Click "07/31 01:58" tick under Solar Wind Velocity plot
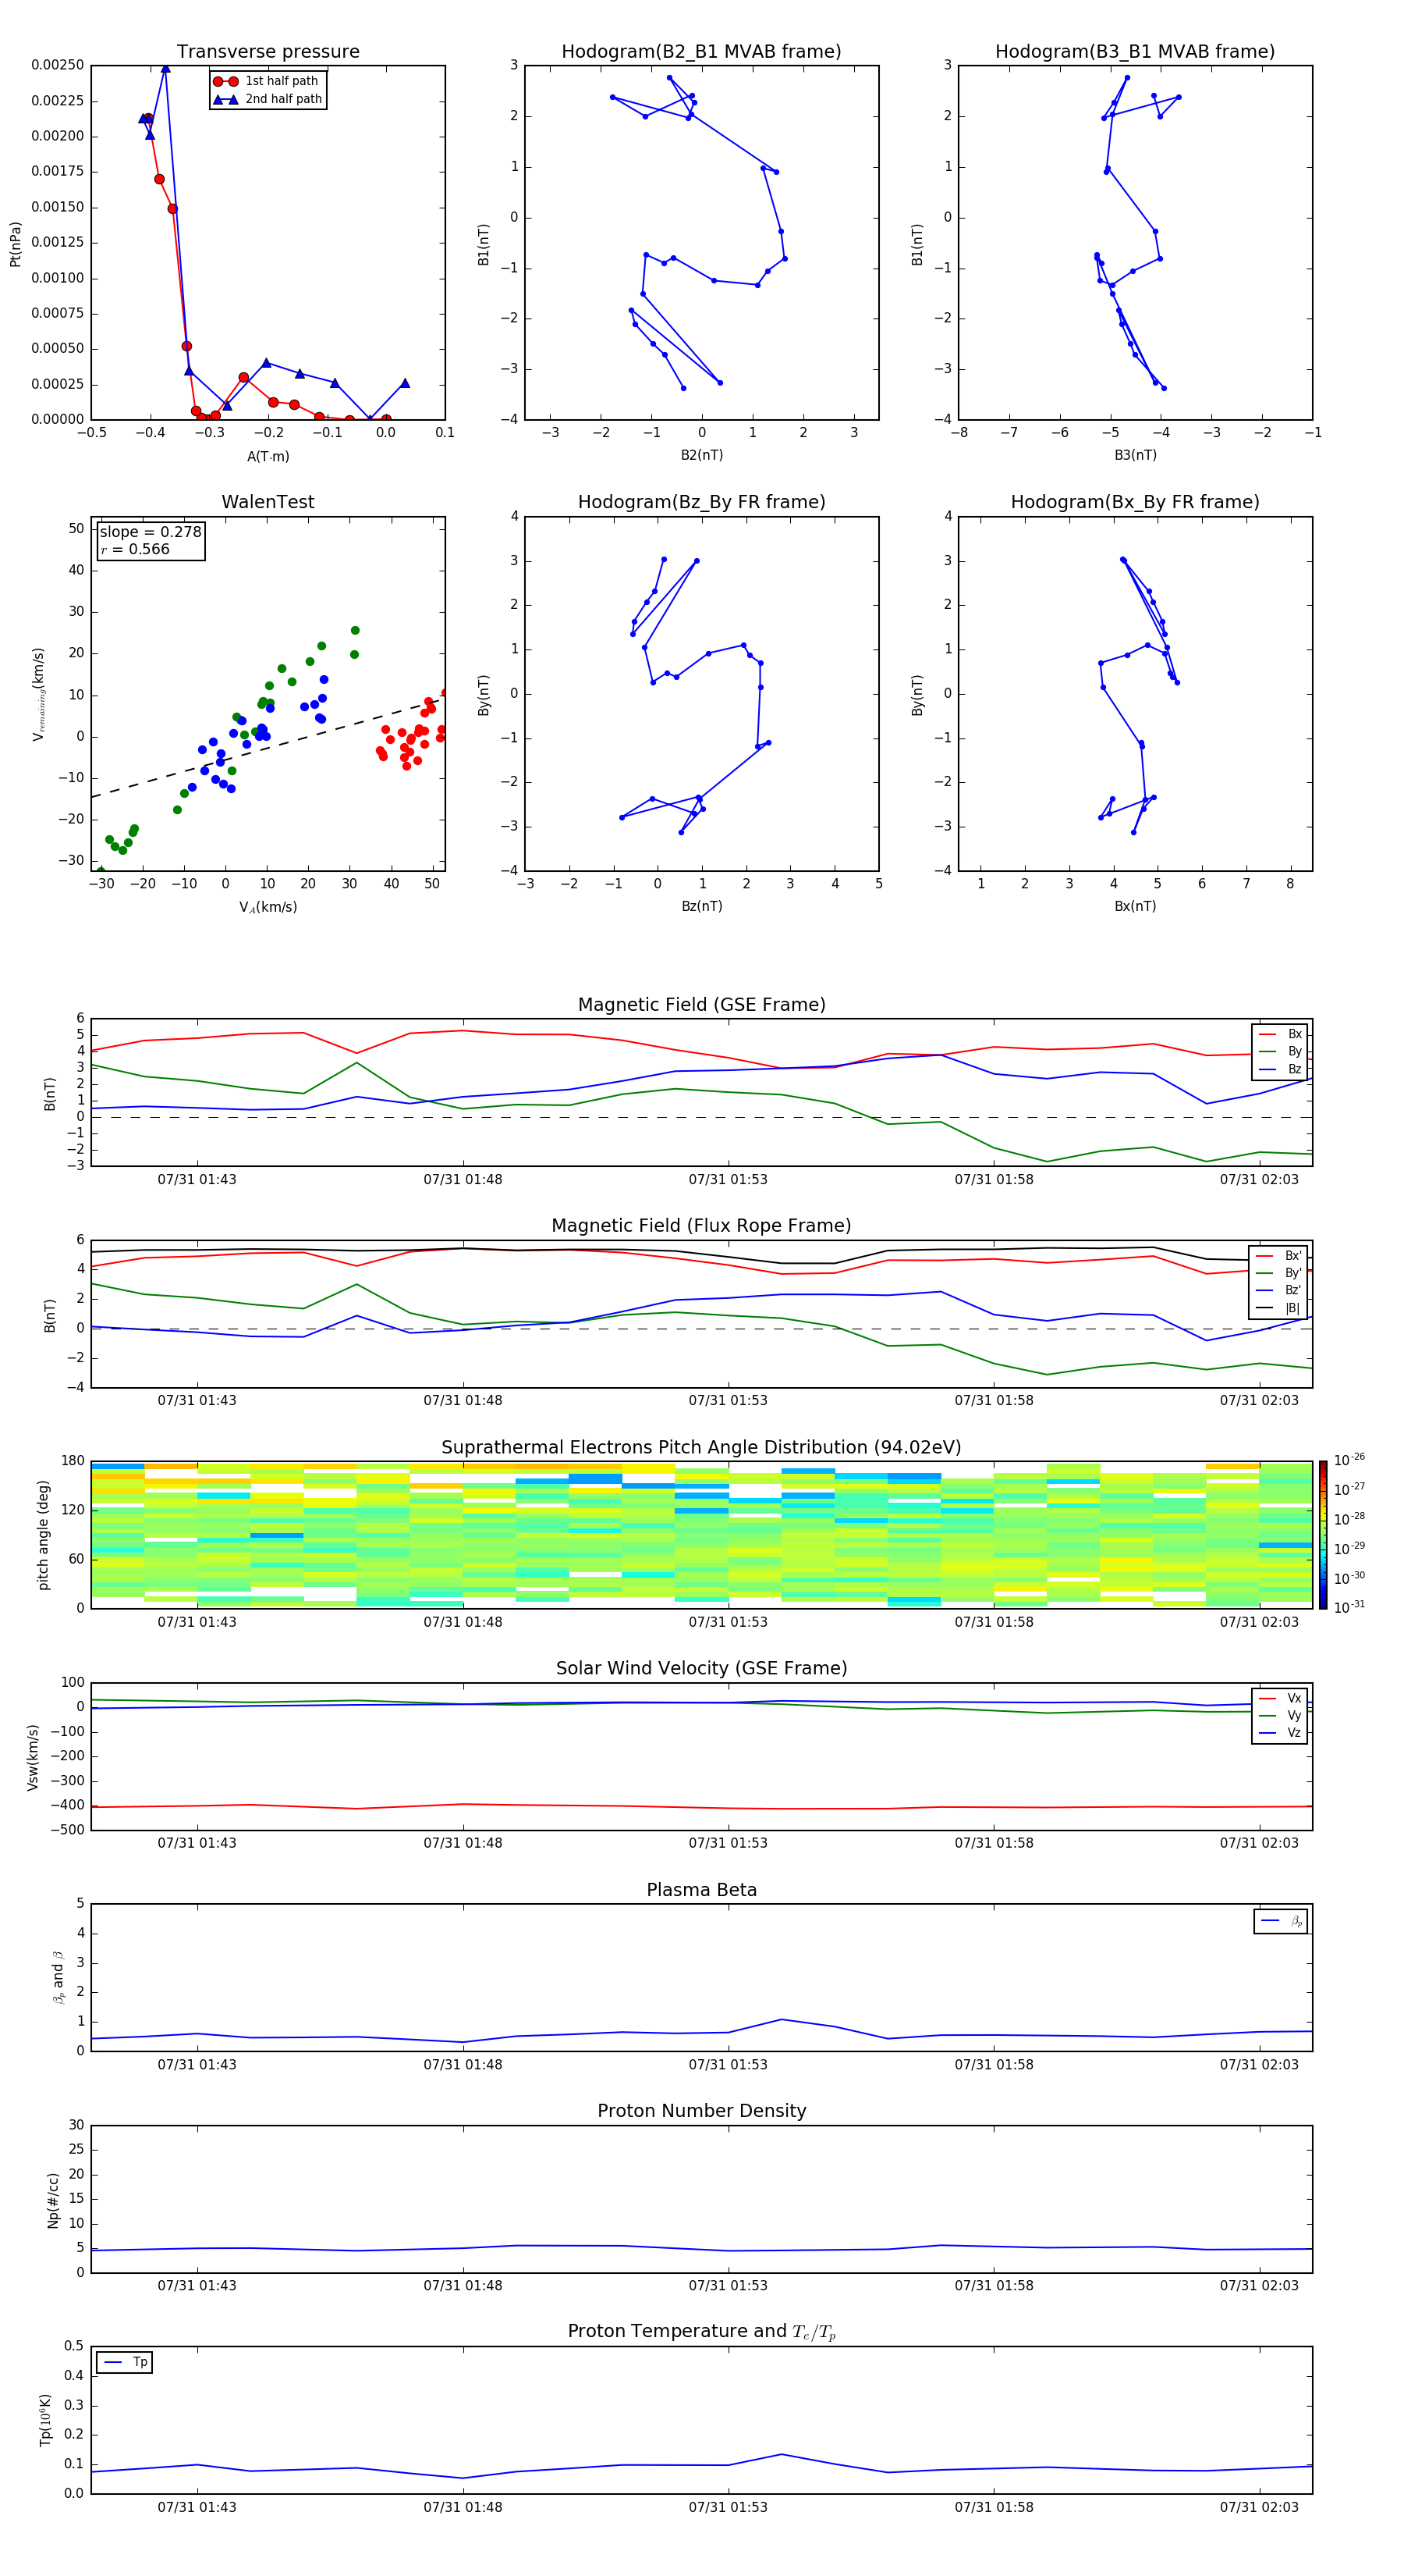 pyautogui.click(x=994, y=1843)
